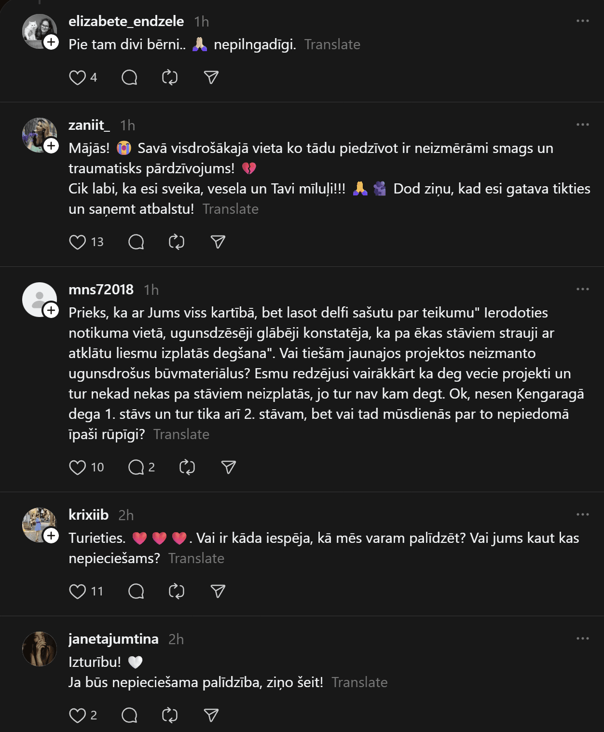Screen dimensions: 604x732
Task: Repost elizabete_endzele's comment
Action: pyautogui.click(x=169, y=78)
